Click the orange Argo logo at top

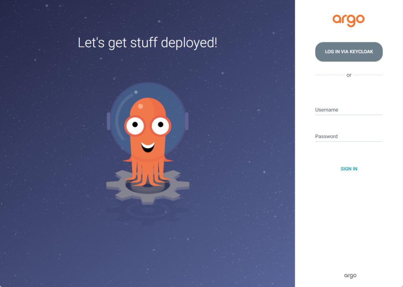click(348, 20)
